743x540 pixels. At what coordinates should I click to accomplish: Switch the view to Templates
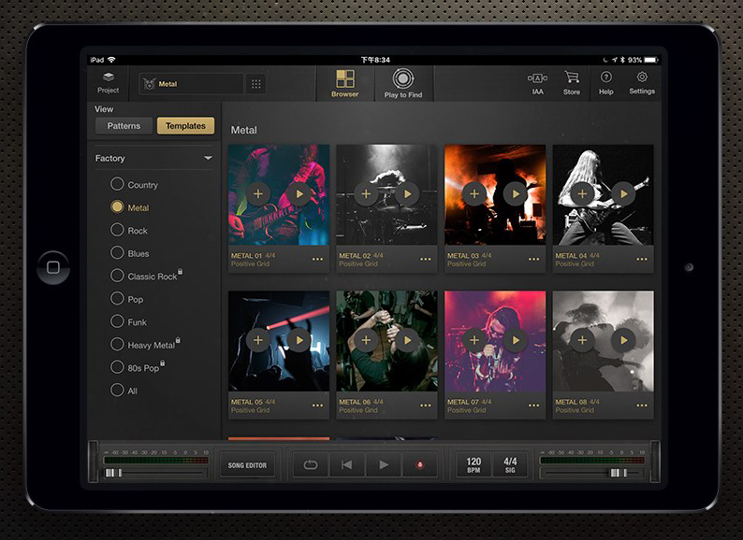point(185,126)
